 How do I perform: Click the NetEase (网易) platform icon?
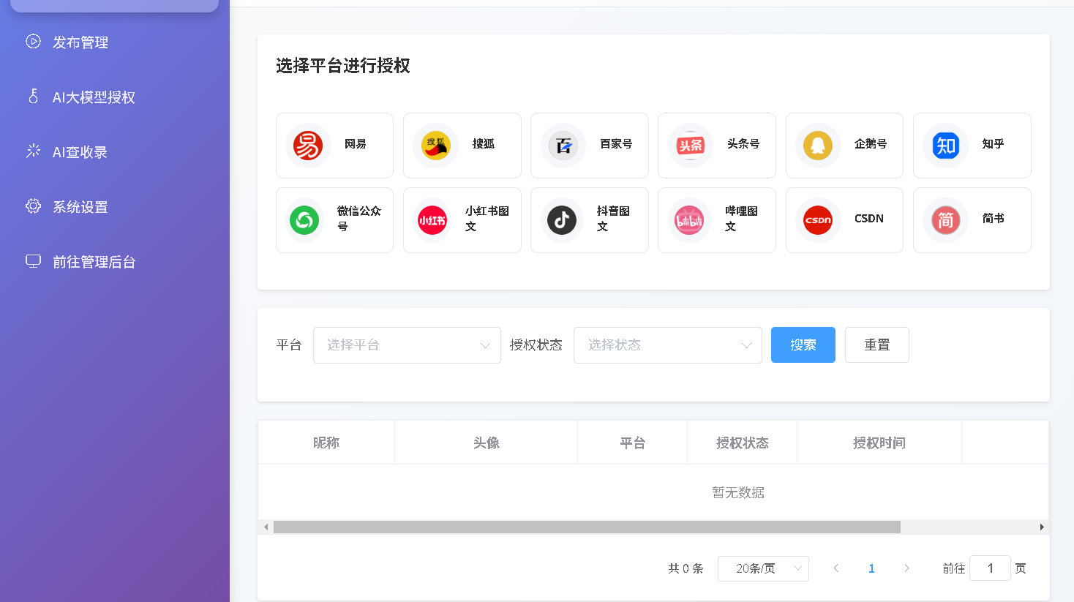308,146
